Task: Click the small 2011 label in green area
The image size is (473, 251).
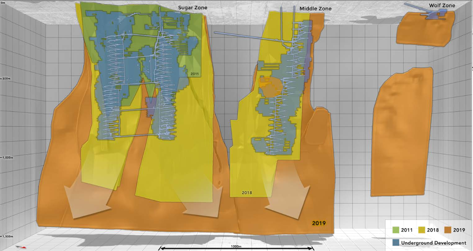Action: tap(195, 74)
